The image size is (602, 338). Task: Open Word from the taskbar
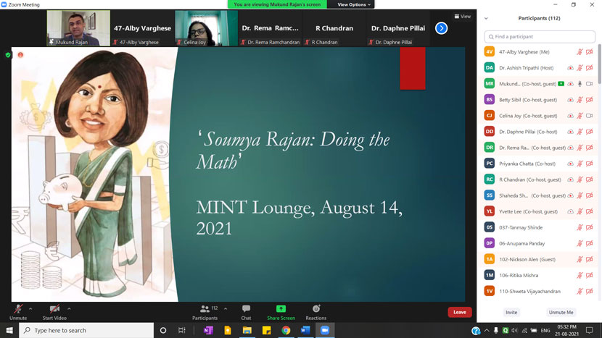click(x=305, y=330)
